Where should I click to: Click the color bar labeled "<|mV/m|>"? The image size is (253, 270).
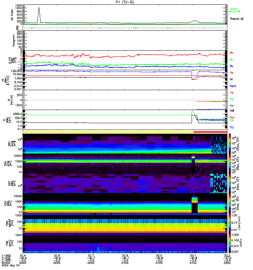[x=230, y=223]
